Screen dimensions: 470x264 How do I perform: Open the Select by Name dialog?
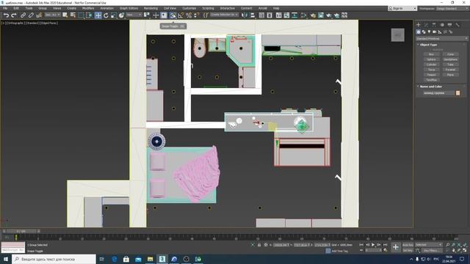pyautogui.click(x=73, y=15)
